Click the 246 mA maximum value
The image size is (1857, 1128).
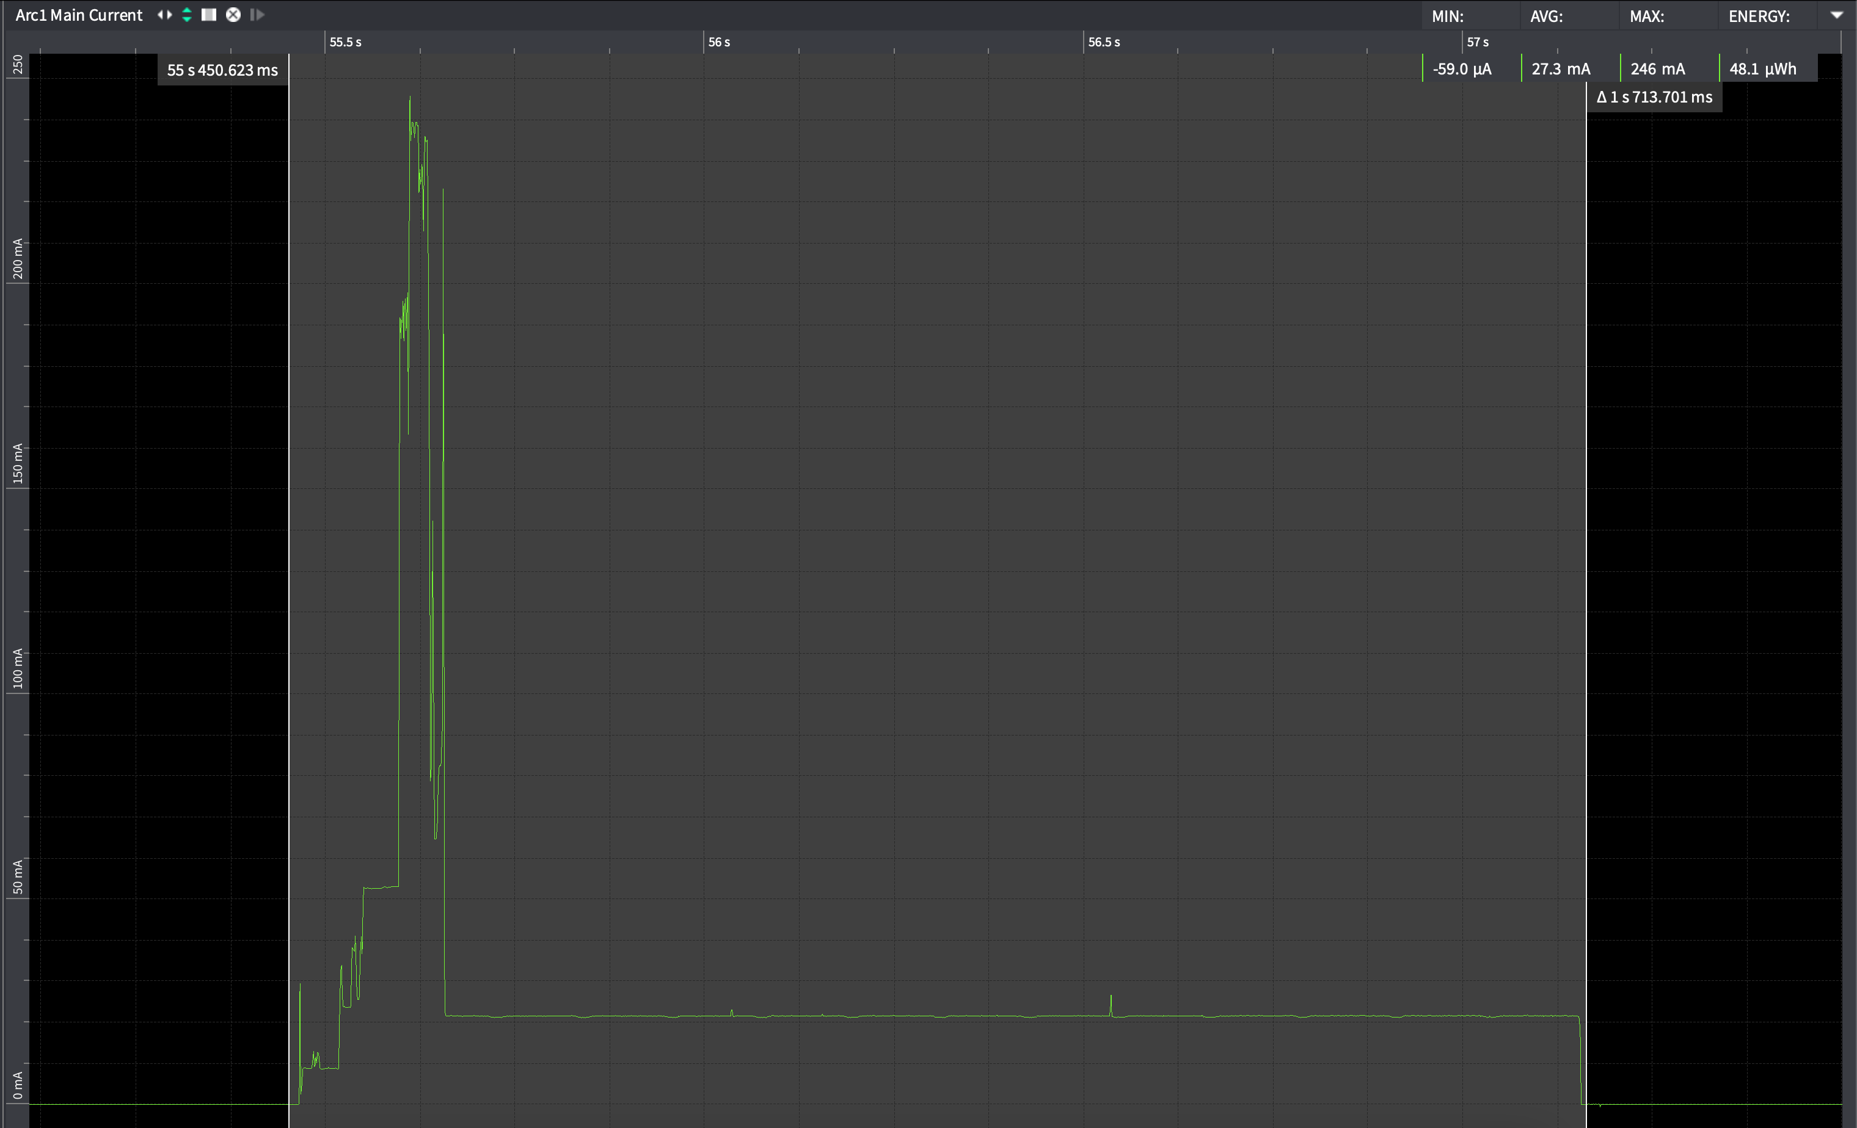pos(1657,69)
